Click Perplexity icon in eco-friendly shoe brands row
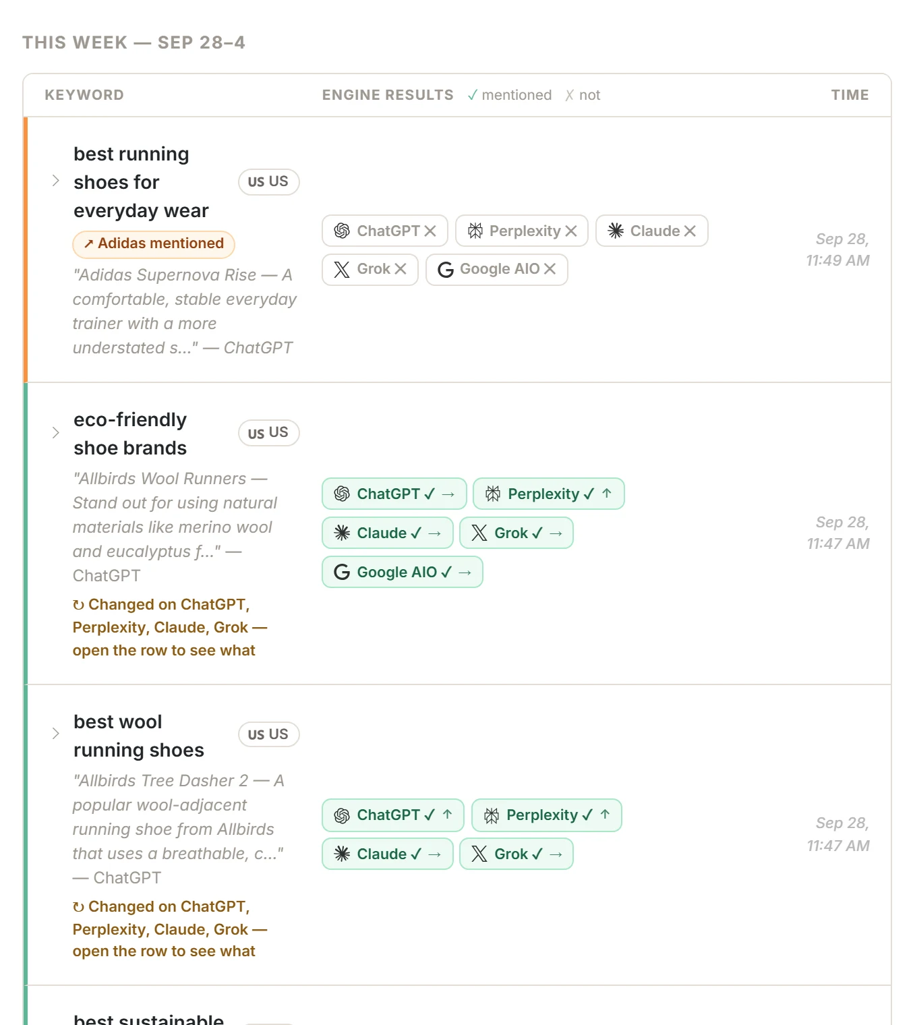This screenshot has width=913, height=1025. 493,494
